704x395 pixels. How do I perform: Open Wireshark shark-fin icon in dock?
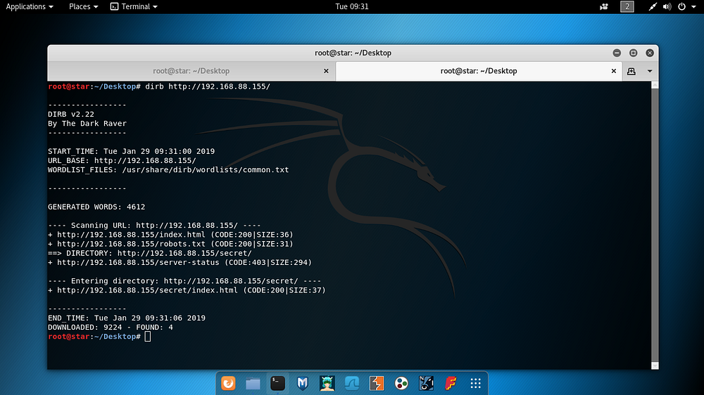[x=351, y=383]
